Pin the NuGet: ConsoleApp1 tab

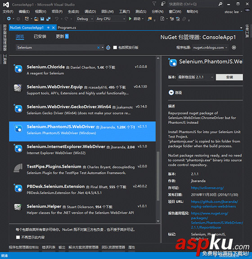click(x=48, y=27)
